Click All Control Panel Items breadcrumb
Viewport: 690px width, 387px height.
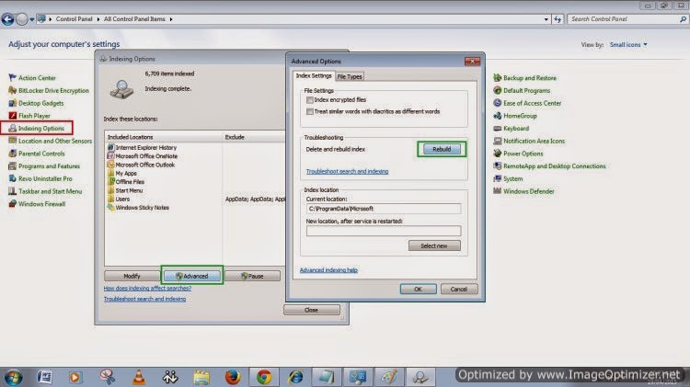[134, 19]
